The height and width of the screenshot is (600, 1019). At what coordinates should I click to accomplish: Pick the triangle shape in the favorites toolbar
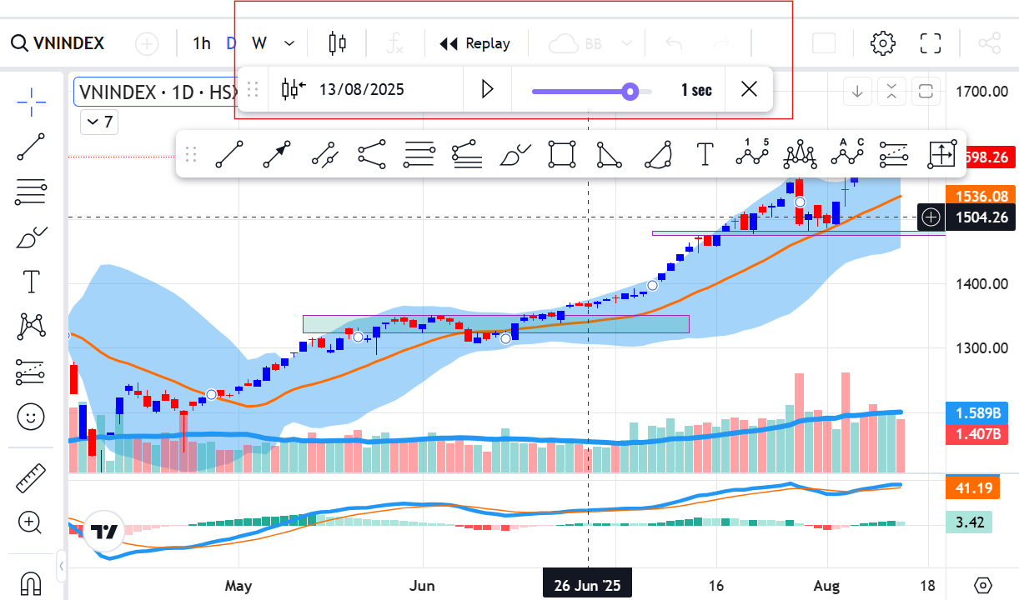610,154
